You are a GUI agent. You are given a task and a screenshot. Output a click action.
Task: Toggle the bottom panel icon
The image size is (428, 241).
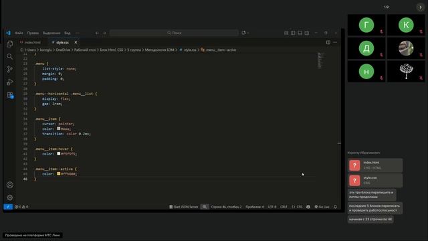[300, 33]
